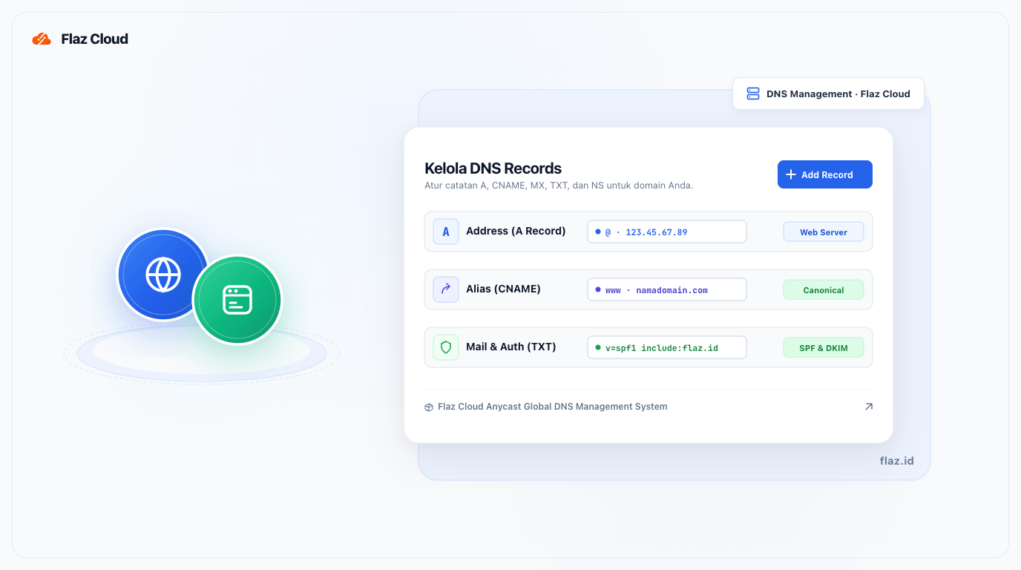The height and width of the screenshot is (570, 1021).
Task: Click the "flaz.id" text at card corner
Action: tap(897, 461)
